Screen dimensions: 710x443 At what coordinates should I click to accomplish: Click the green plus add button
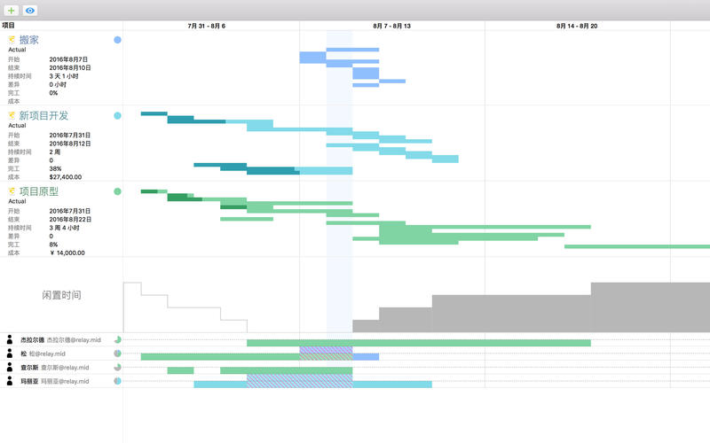11,10
